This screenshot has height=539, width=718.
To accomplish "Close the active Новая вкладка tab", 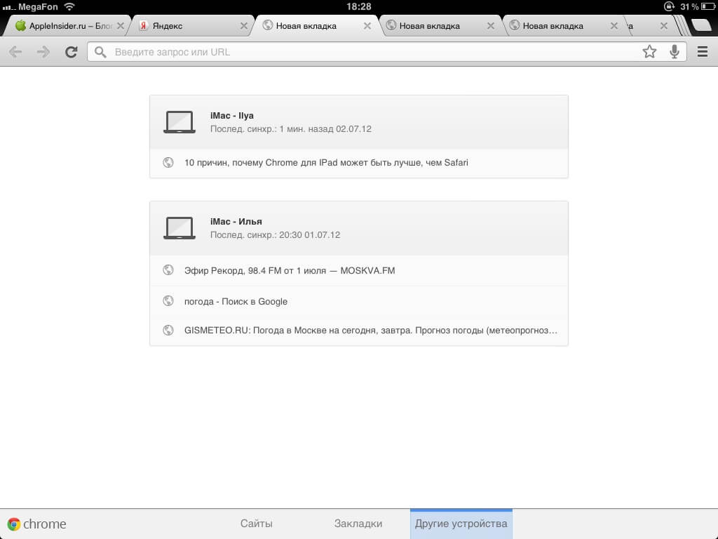I will pyautogui.click(x=367, y=26).
